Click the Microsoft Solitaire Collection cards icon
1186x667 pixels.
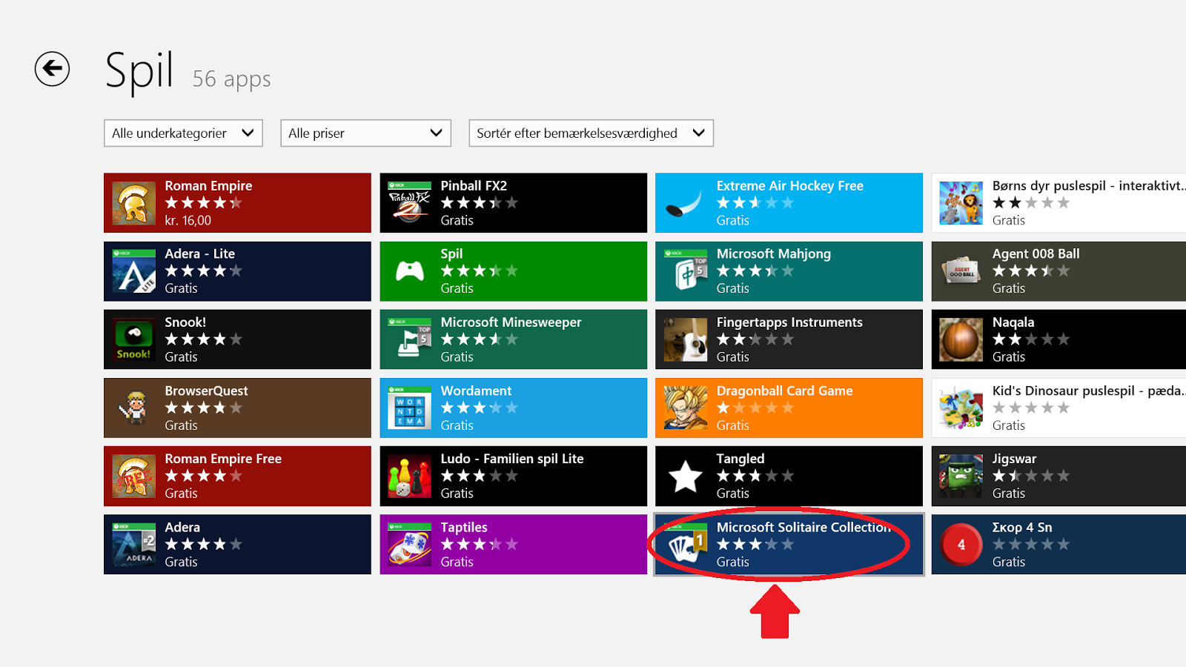point(686,545)
